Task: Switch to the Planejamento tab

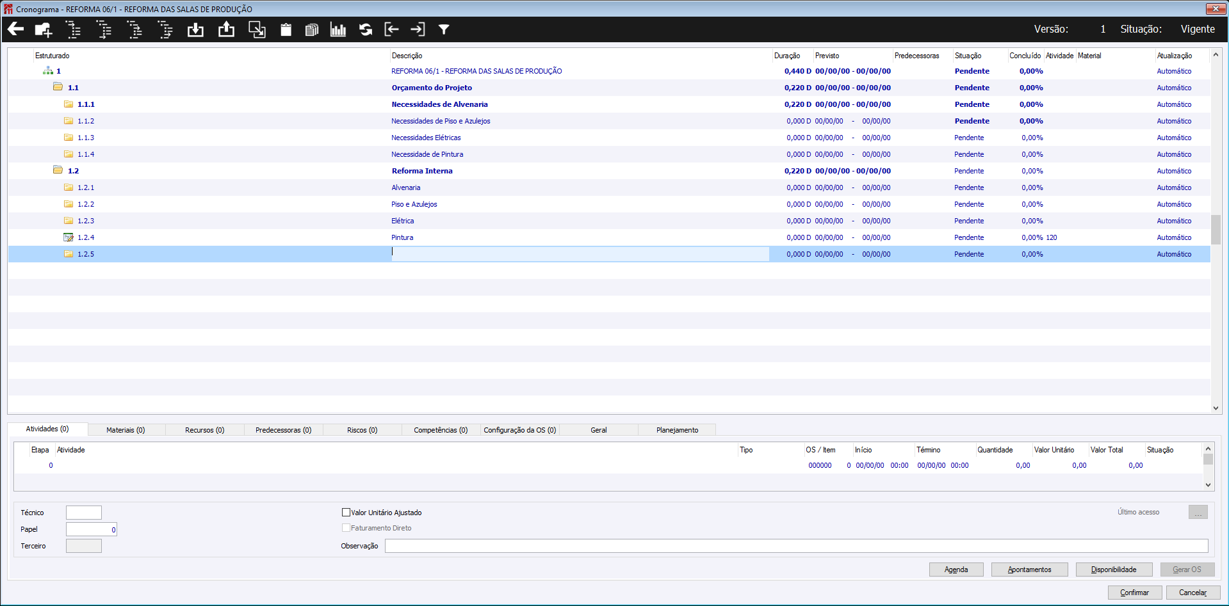Action: pos(678,430)
